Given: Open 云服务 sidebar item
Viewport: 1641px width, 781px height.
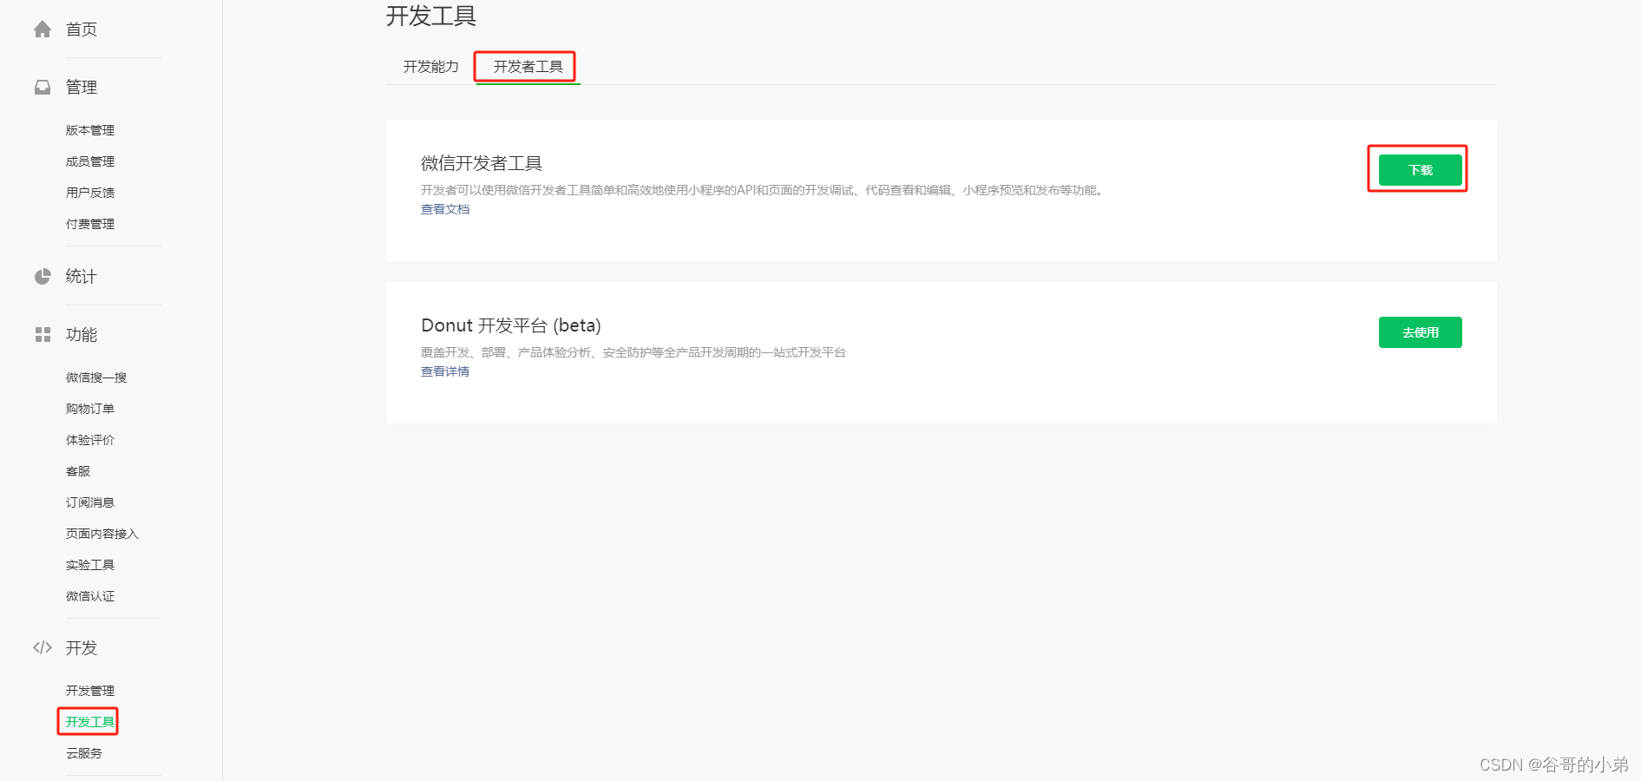Looking at the screenshot, I should point(84,753).
